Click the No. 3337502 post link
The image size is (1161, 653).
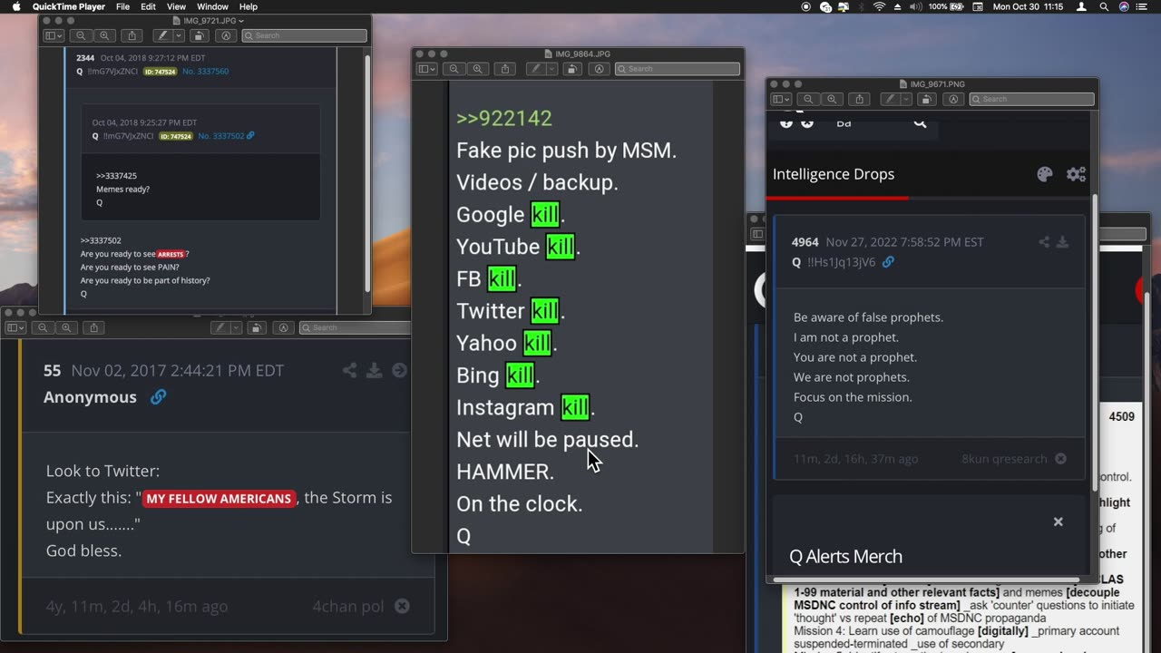221,136
